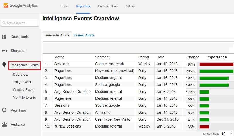Open the Daily Events report
The width and height of the screenshot is (234, 136).
[x=22, y=82]
